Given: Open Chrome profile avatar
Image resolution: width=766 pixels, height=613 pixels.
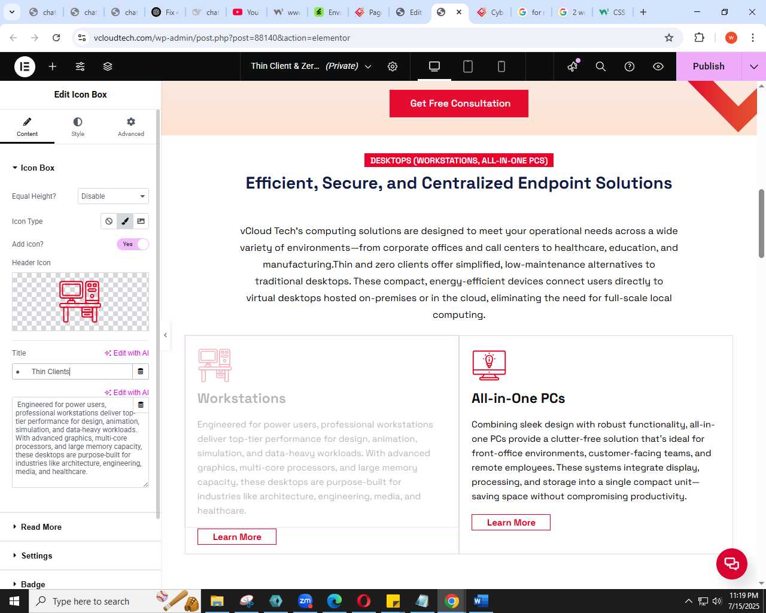Looking at the screenshot, I should (731, 38).
